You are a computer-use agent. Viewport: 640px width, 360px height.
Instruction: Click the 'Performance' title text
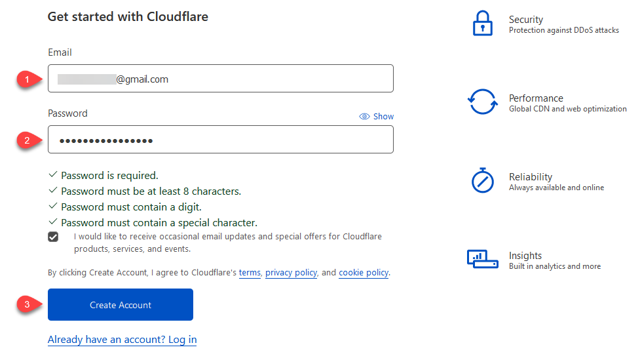pyautogui.click(x=536, y=98)
